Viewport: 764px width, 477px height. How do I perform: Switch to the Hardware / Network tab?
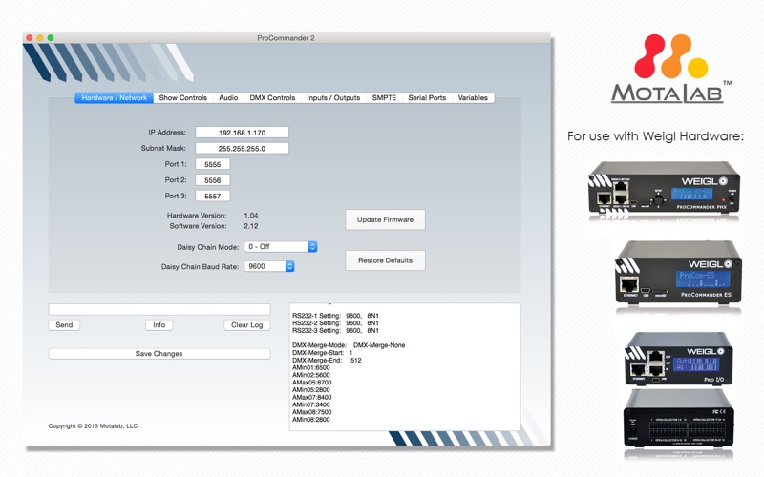point(114,98)
